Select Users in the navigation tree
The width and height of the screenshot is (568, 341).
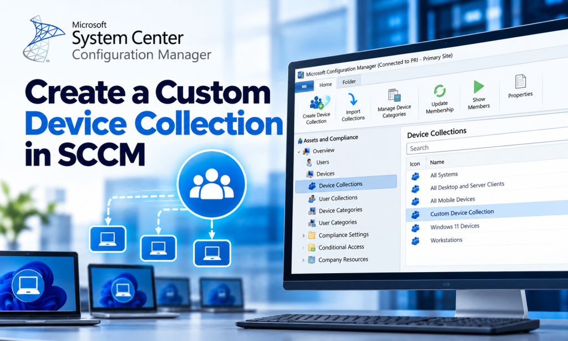[x=323, y=162]
